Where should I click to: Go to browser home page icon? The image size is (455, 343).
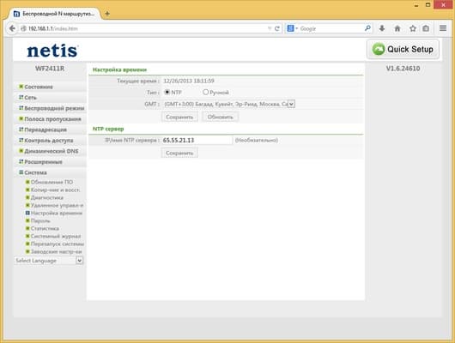point(397,28)
